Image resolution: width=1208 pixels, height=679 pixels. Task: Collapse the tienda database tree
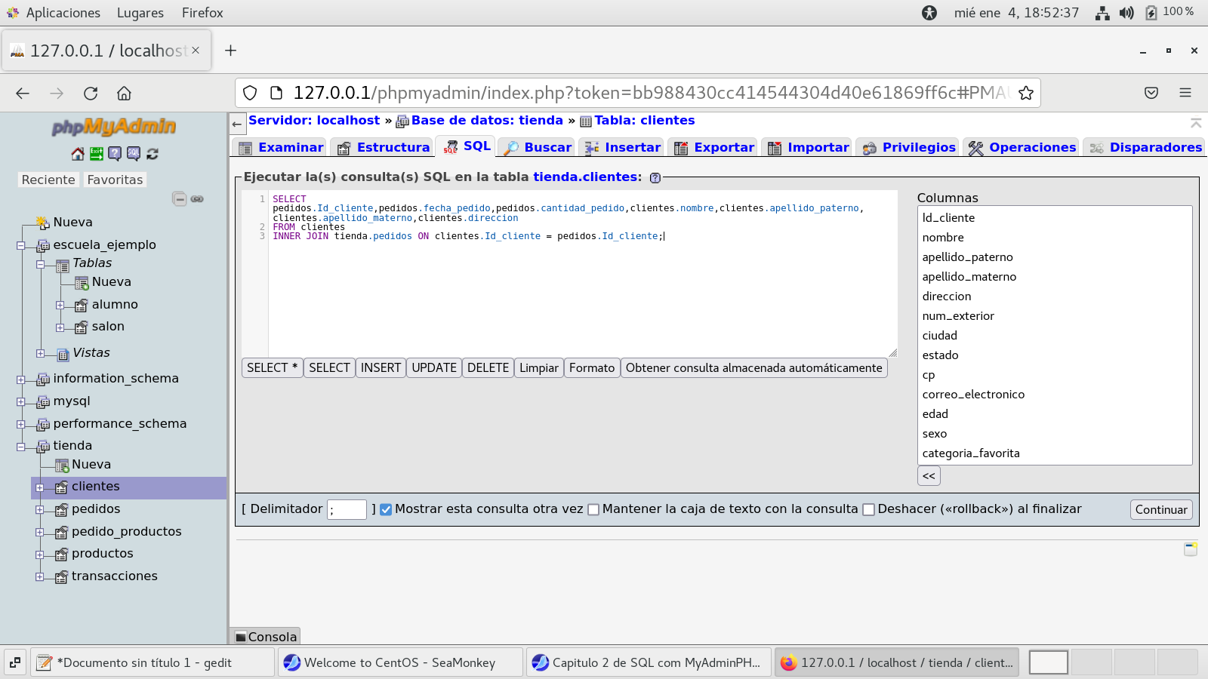[x=21, y=447]
